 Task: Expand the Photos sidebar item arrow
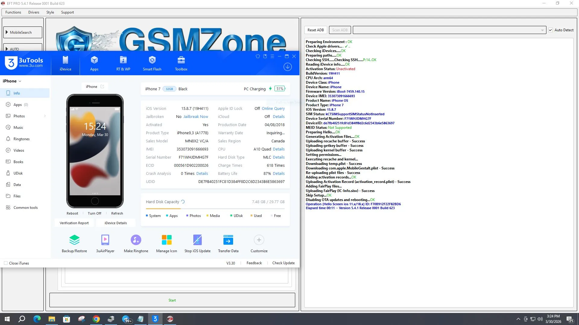tap(45, 116)
